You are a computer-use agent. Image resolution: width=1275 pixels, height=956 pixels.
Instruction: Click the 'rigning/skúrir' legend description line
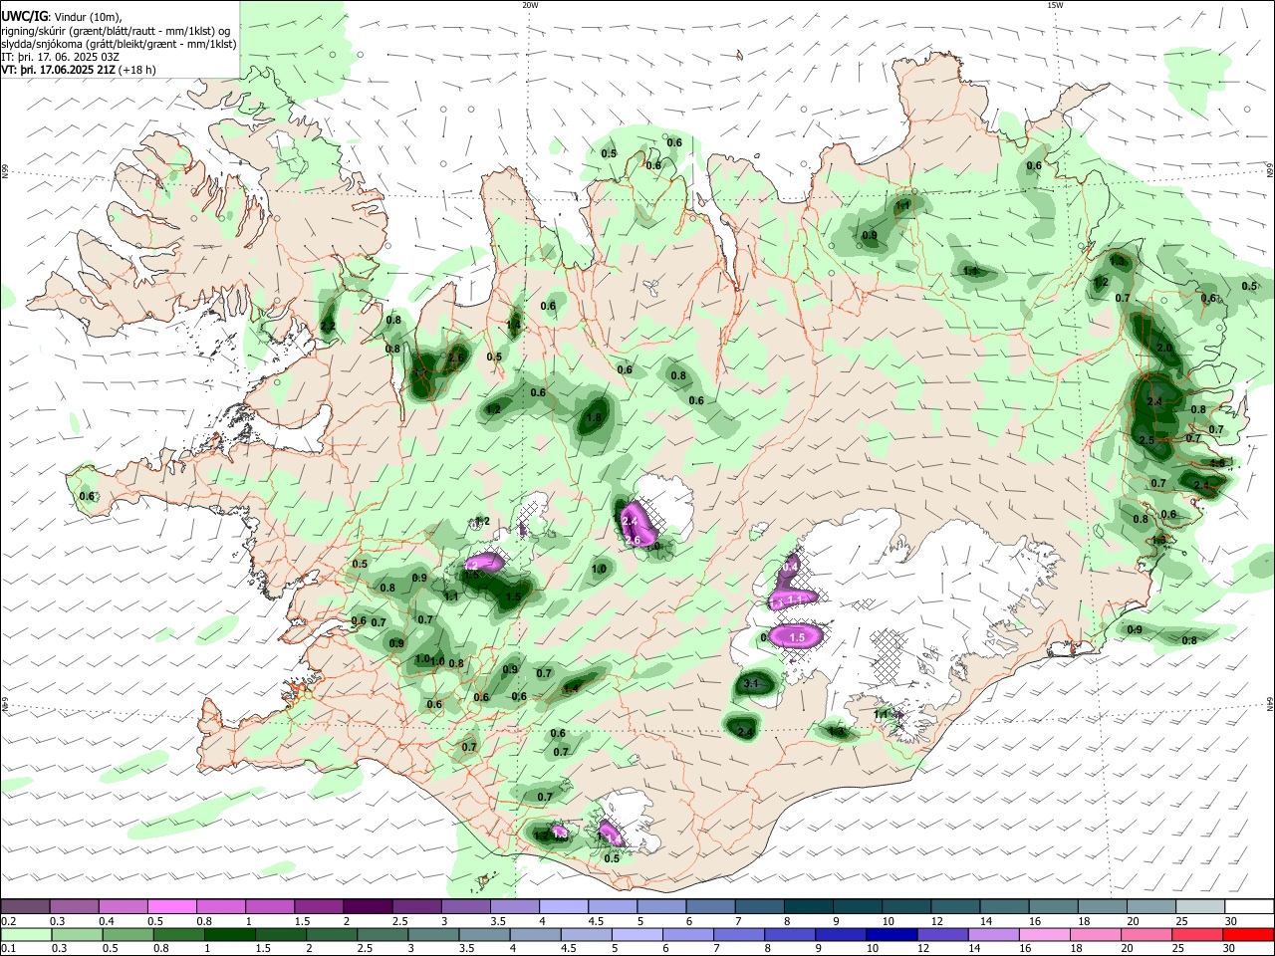pyautogui.click(x=116, y=30)
